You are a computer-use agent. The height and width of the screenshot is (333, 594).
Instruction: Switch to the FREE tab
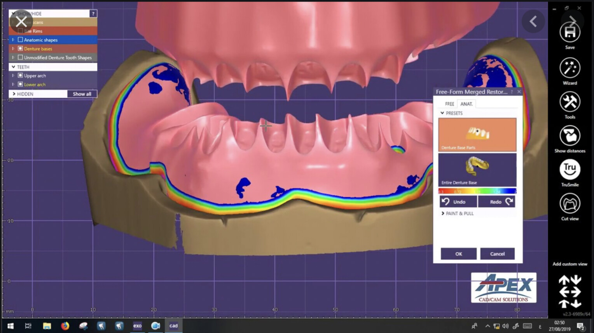[x=449, y=104]
